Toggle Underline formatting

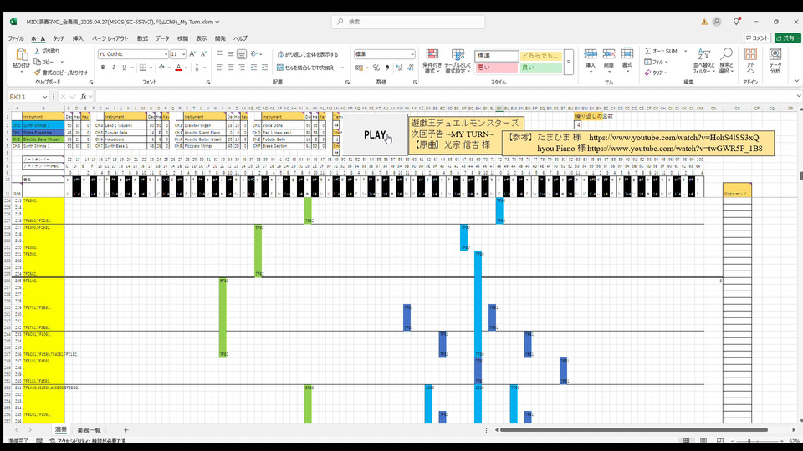pyautogui.click(x=124, y=68)
